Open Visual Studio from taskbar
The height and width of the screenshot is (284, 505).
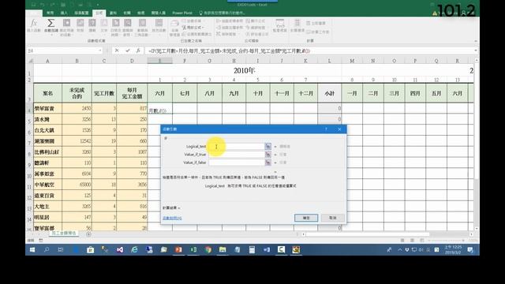[120, 249]
